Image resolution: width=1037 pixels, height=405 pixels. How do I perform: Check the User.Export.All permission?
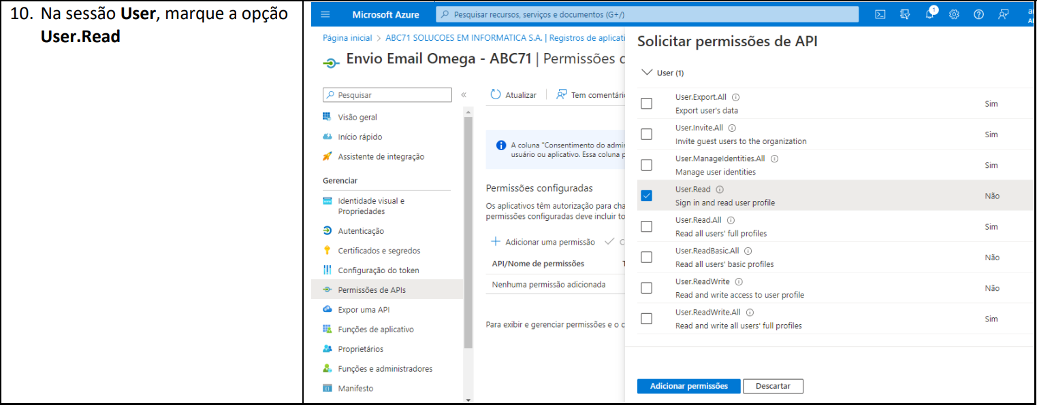646,103
